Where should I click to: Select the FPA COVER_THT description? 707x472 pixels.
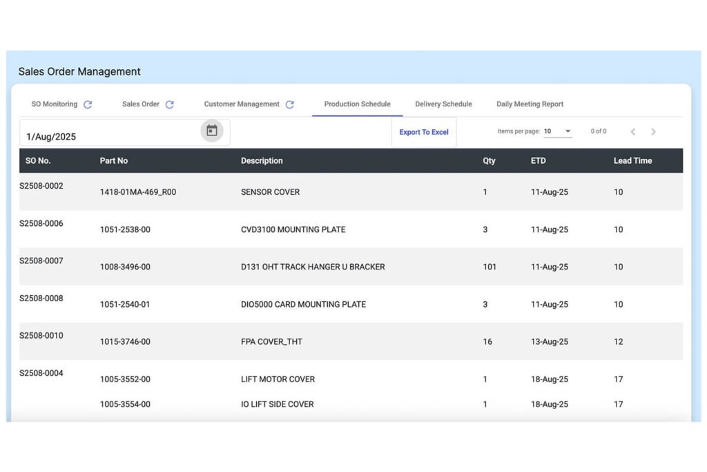coord(271,341)
